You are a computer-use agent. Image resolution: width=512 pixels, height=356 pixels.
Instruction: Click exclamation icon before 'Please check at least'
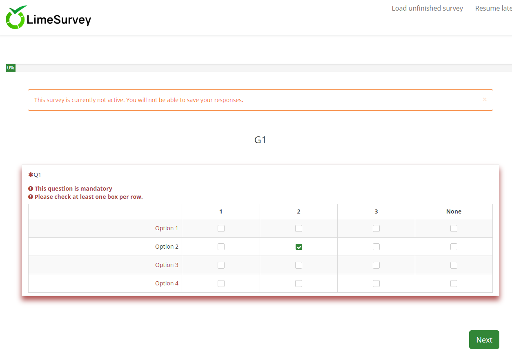pyautogui.click(x=31, y=197)
